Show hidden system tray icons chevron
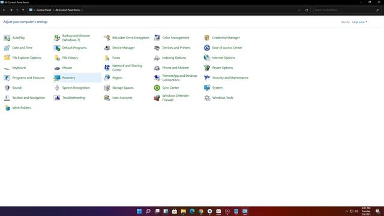Image resolution: width=384 pixels, height=216 pixels. point(347,211)
